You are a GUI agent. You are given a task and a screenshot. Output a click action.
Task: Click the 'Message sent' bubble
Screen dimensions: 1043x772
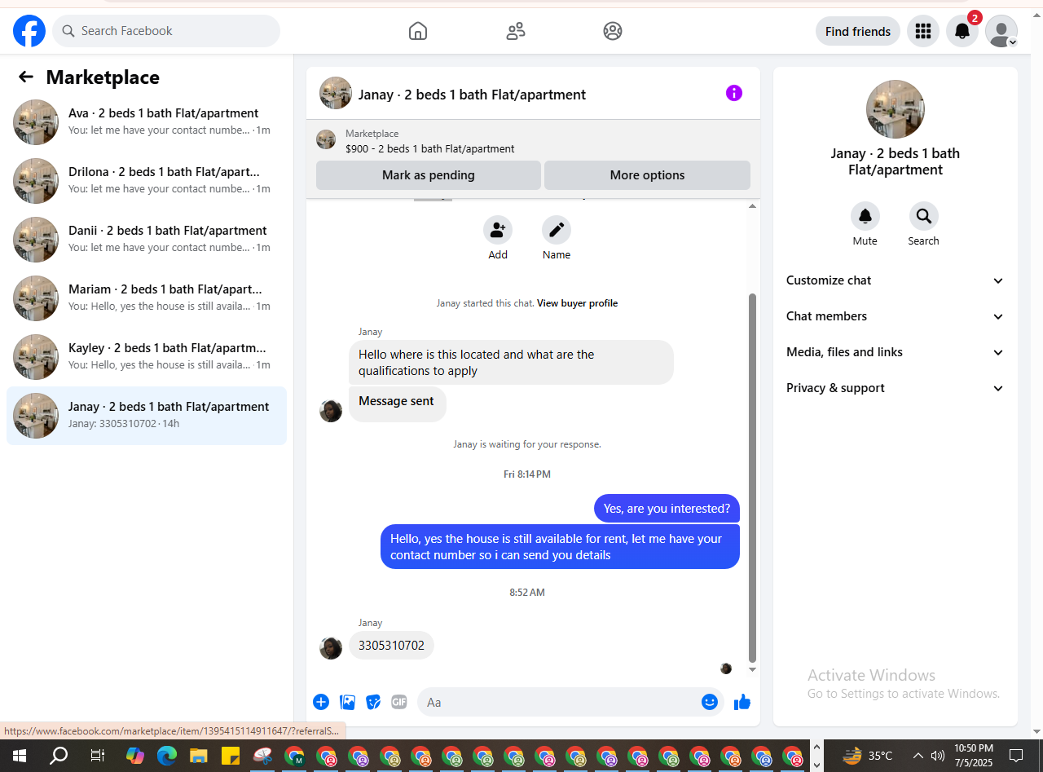[397, 404]
